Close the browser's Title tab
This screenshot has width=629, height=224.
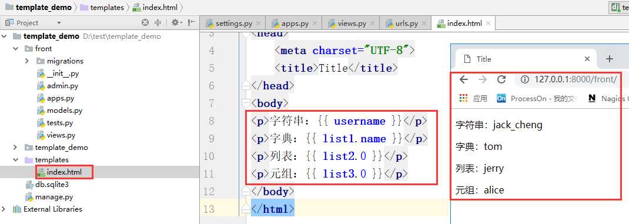[587, 59]
